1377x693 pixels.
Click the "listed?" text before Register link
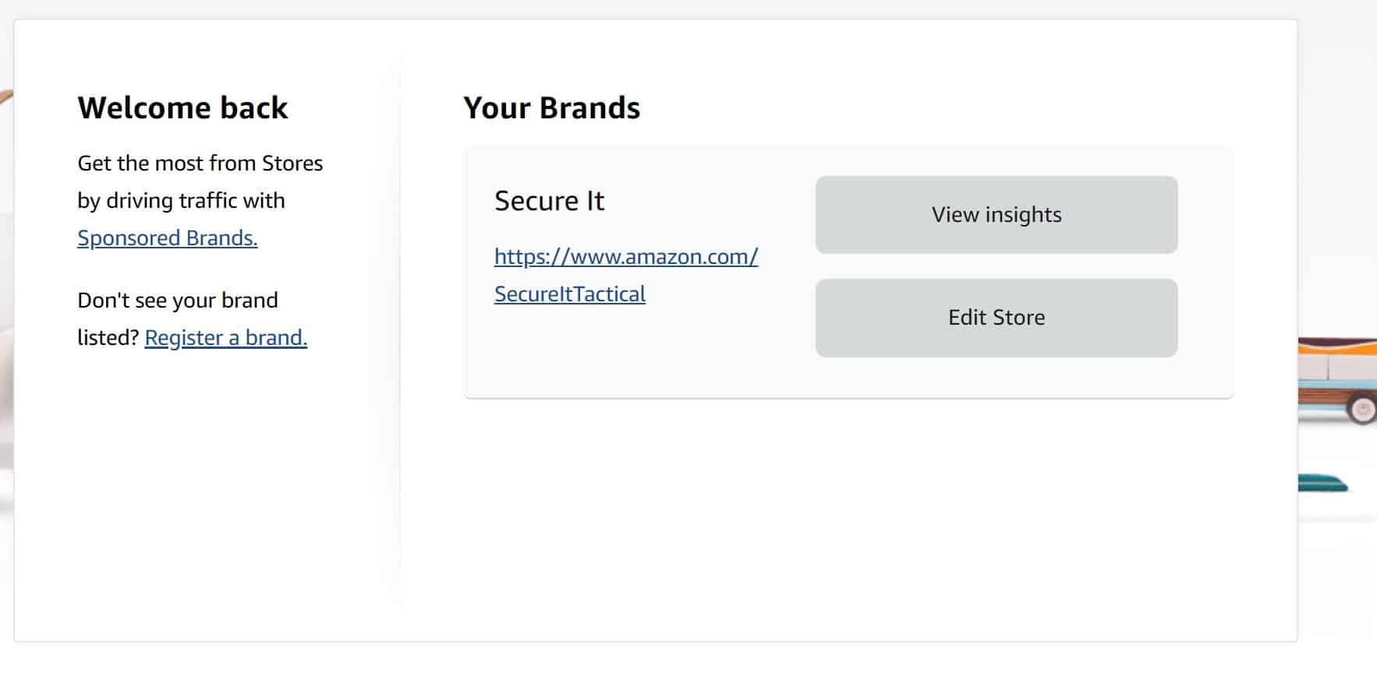click(x=108, y=337)
